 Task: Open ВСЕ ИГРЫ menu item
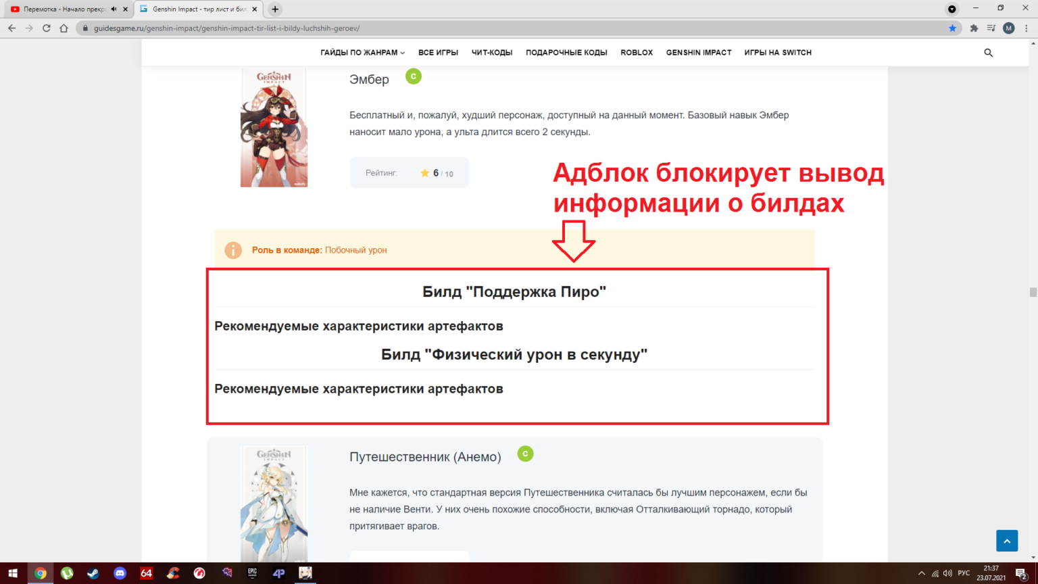[x=438, y=53]
